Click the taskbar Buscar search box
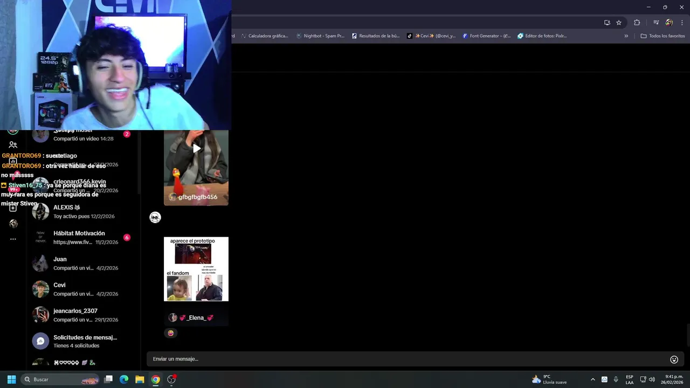Image resolution: width=690 pixels, height=388 pixels. pyautogui.click(x=60, y=379)
